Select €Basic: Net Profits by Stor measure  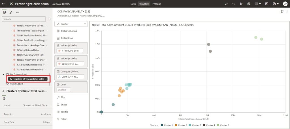[32, 60]
